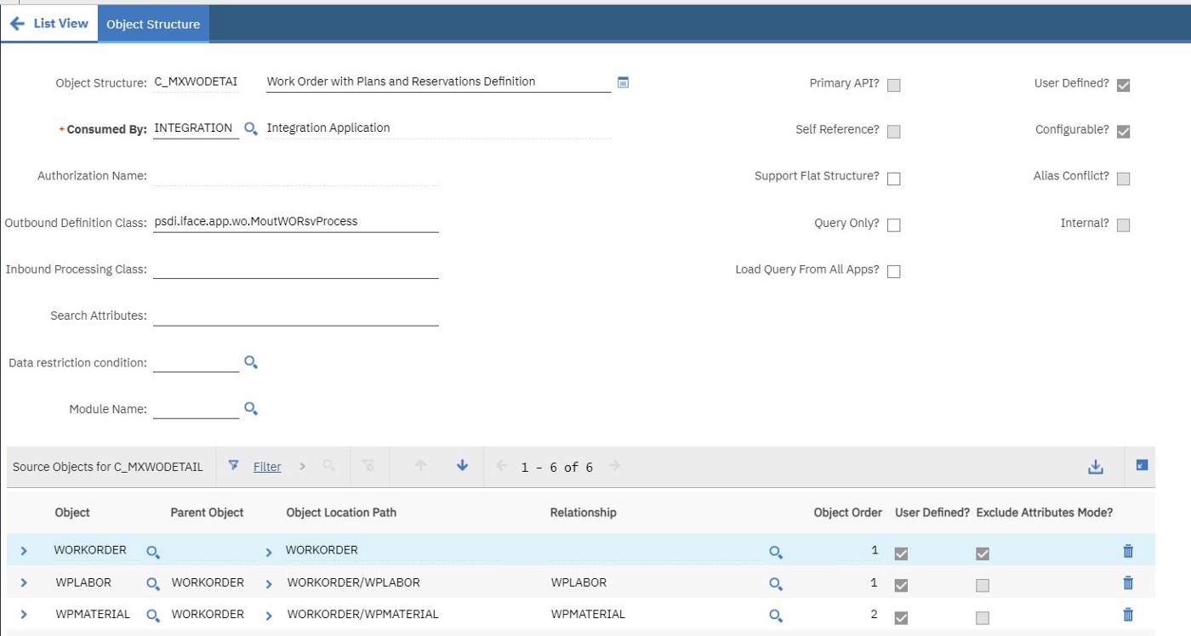1191x636 pixels.
Task: Open menu arrow before WORKORDER/WPMATERIAL path
Action: [x=269, y=616]
